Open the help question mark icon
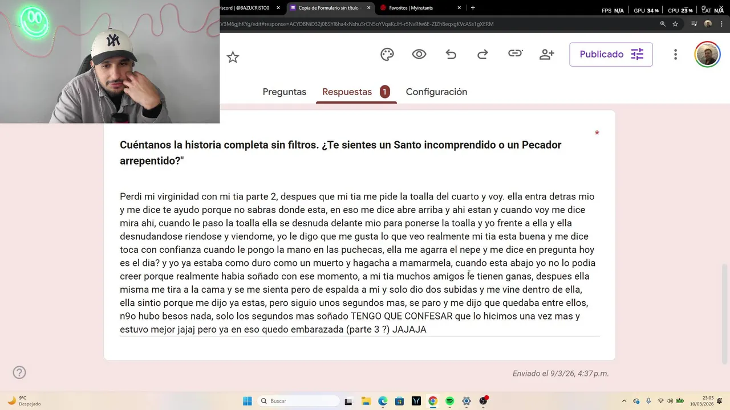730x410 pixels. click(19, 372)
